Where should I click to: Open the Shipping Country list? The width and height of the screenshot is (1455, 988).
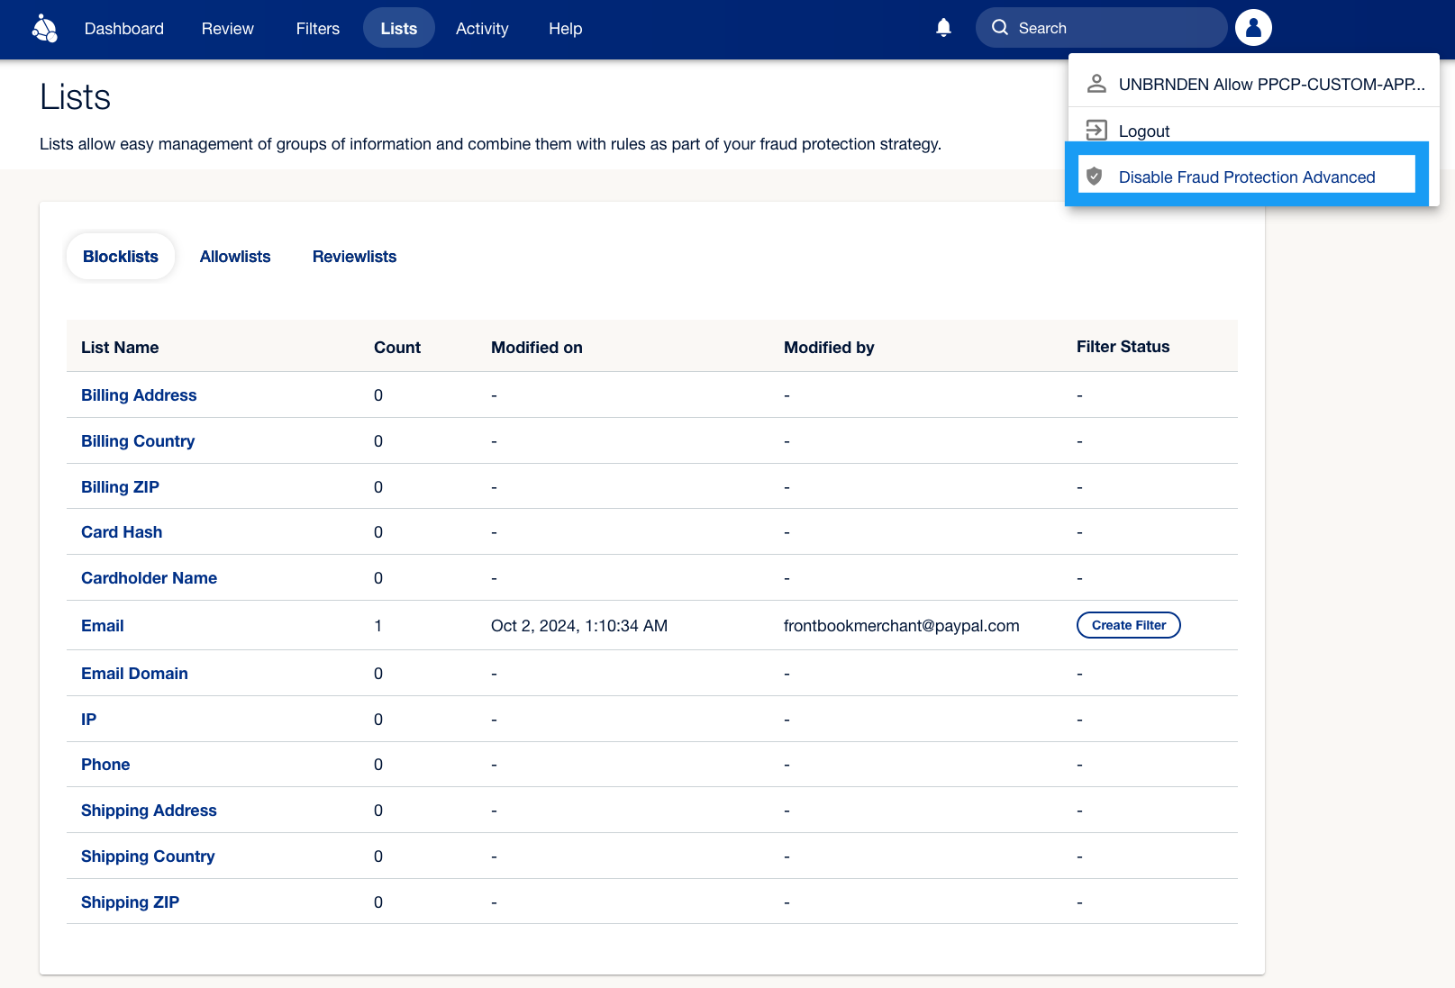(148, 857)
